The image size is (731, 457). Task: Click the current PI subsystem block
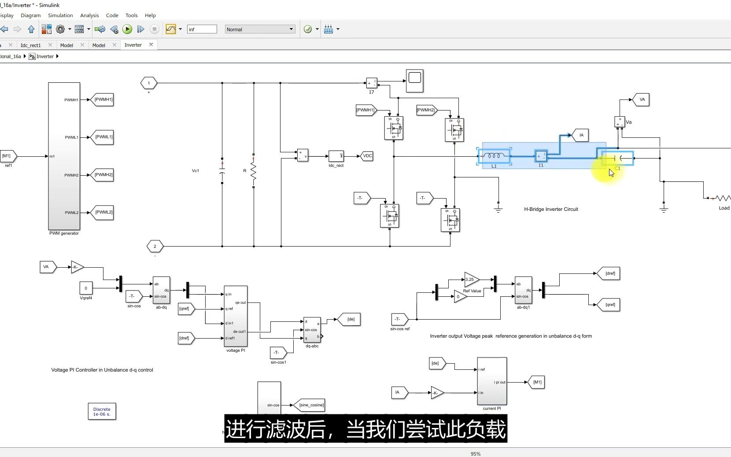pos(492,381)
